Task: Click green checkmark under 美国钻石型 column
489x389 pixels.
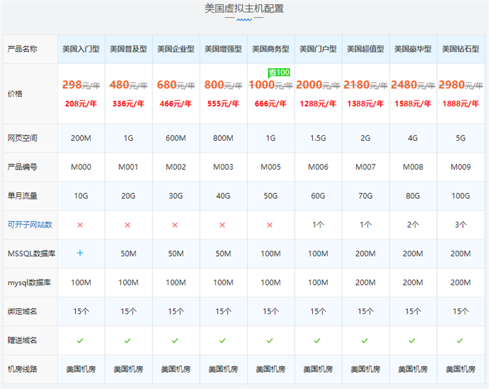Action: coord(460,340)
